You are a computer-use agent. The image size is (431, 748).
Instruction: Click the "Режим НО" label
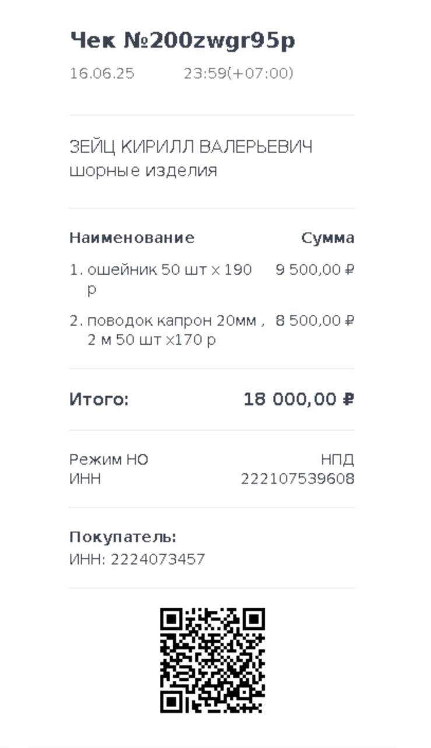pos(108,460)
